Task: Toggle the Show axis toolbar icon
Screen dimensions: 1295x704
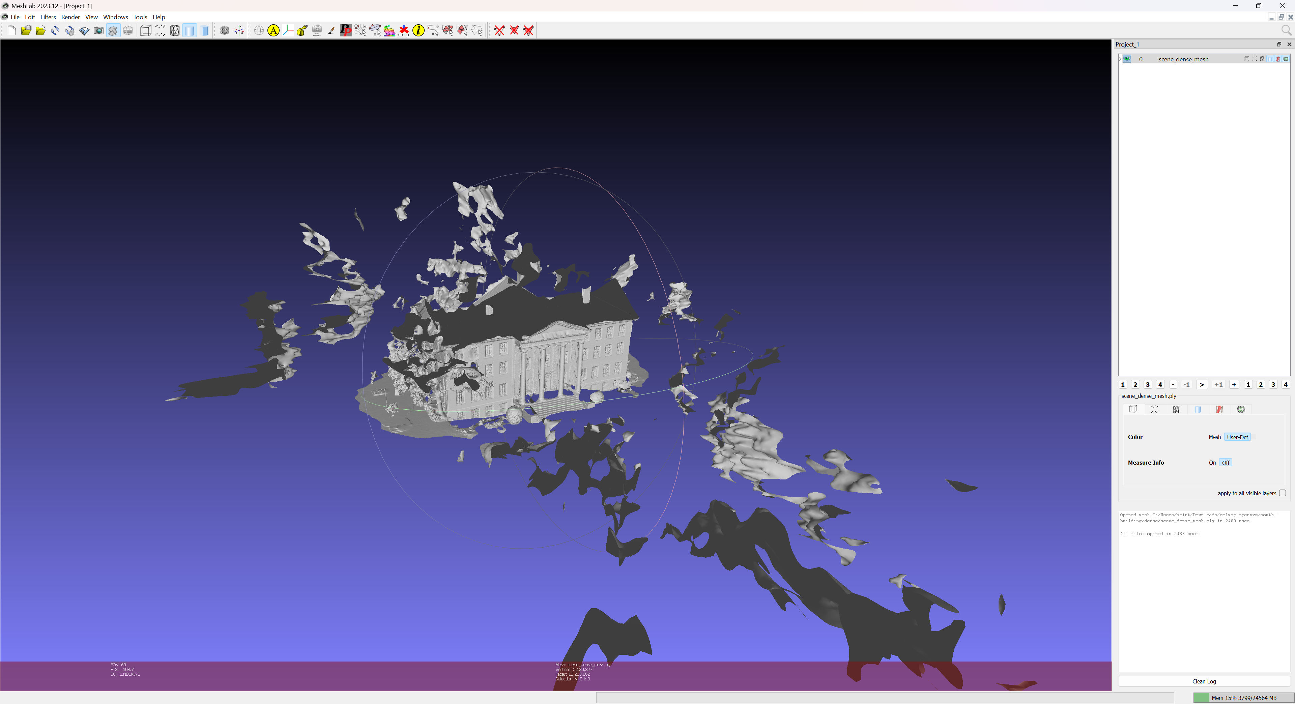Action: 239,31
